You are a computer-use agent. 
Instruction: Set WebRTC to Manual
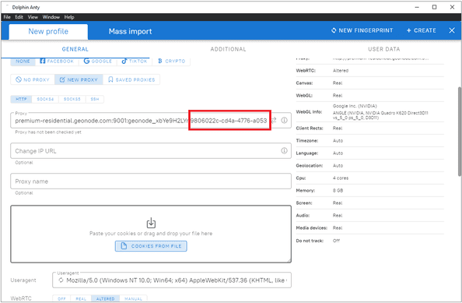click(x=133, y=298)
